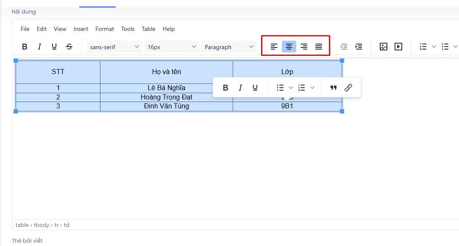Select center alignment button

point(289,47)
